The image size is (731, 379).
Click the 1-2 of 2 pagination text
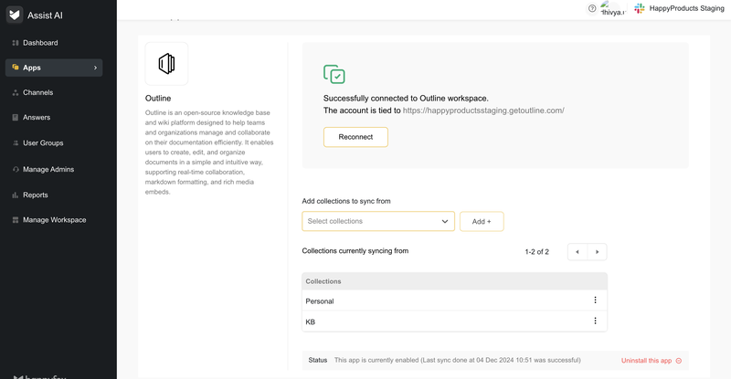tap(536, 252)
